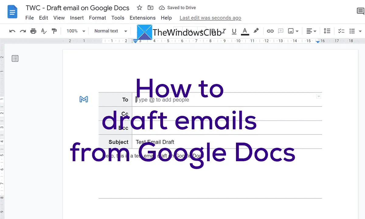
Task: Place cursor in 'Test Email Draft' subject
Action: (155, 142)
